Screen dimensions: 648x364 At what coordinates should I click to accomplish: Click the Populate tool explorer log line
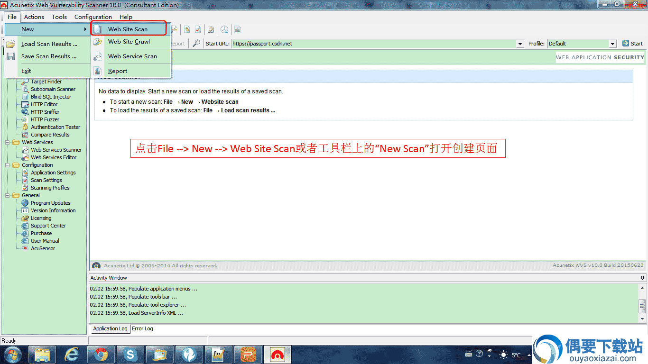pos(138,305)
